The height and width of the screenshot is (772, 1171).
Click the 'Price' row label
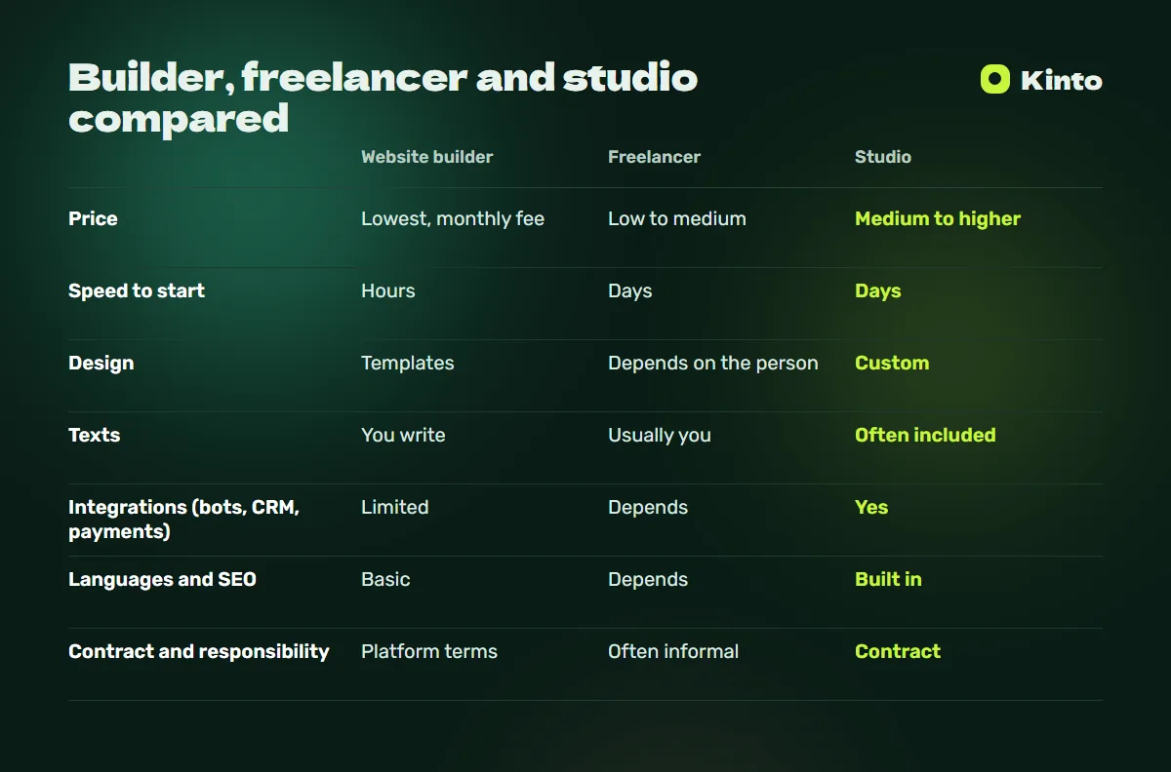coord(93,218)
